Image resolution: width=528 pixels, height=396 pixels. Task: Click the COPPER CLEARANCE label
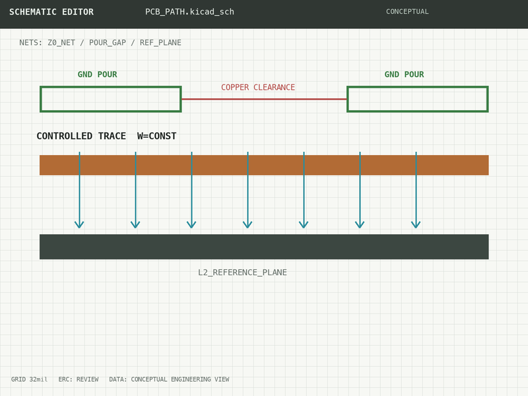[258, 87]
